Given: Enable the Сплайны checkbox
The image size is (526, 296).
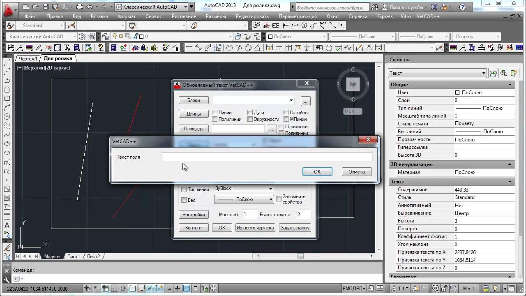Looking at the screenshot, I should pyautogui.click(x=286, y=112).
